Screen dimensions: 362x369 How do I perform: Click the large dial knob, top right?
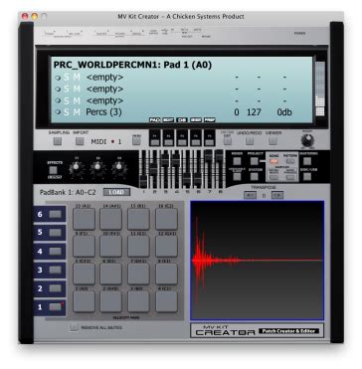coord(308,140)
